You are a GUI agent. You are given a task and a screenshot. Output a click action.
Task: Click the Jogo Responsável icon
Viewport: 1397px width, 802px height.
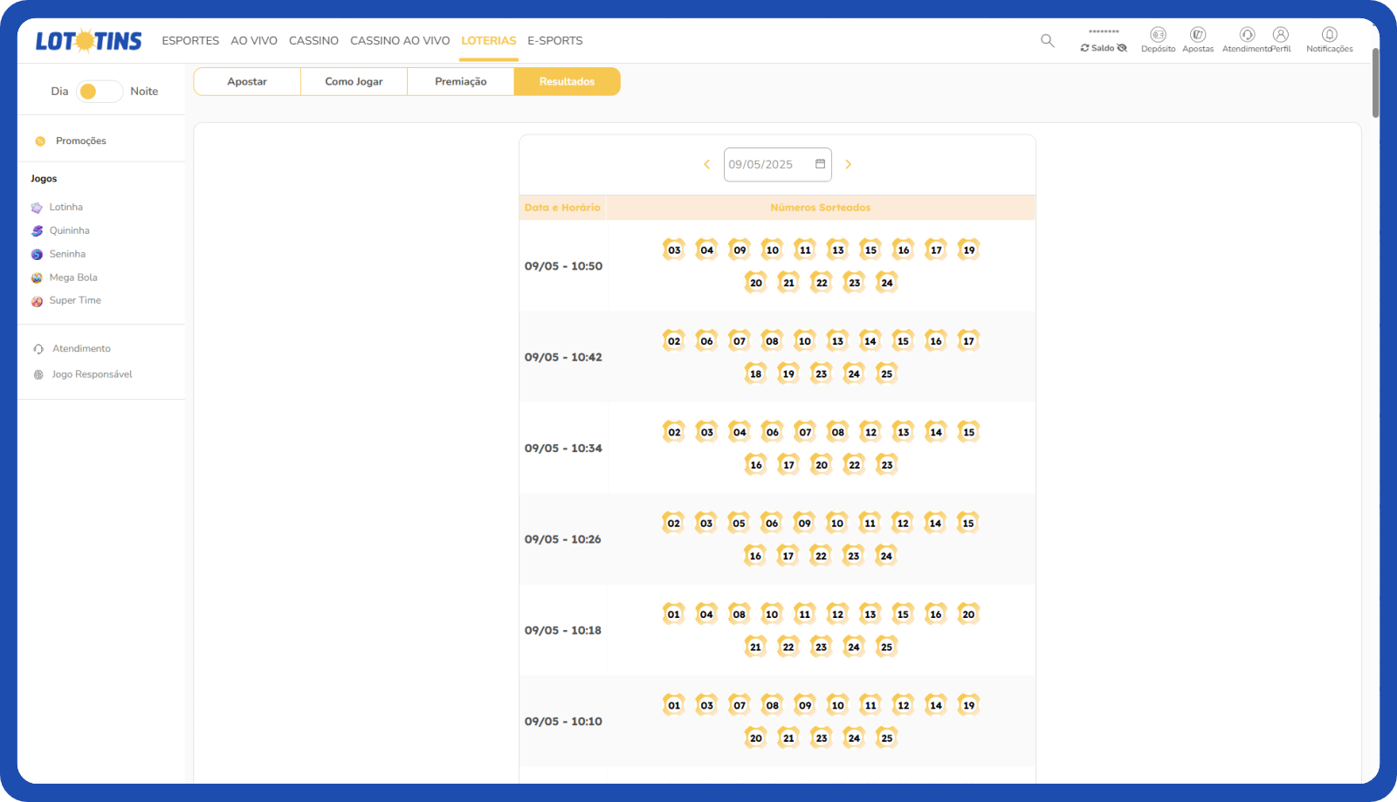coord(38,374)
